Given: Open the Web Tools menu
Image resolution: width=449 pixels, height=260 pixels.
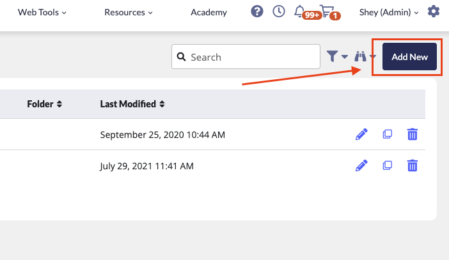Looking at the screenshot, I should click(42, 12).
